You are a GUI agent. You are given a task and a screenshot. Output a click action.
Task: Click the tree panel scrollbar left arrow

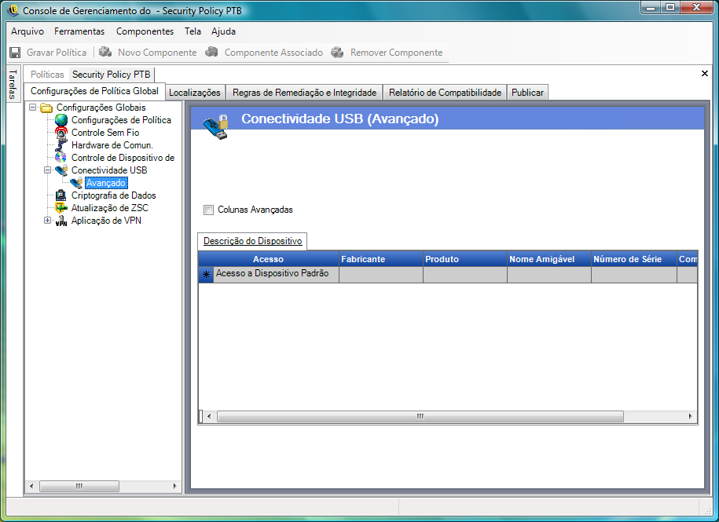31,486
